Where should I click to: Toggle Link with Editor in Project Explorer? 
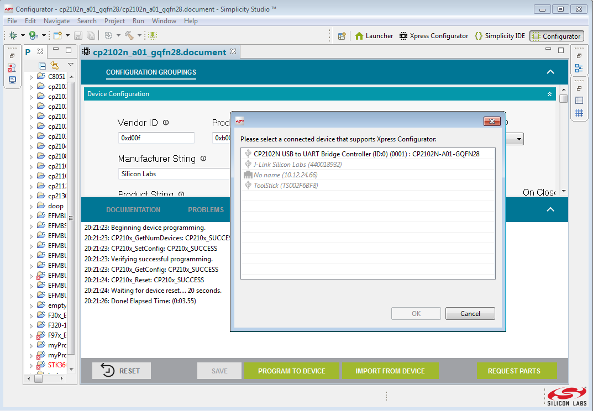(x=54, y=65)
